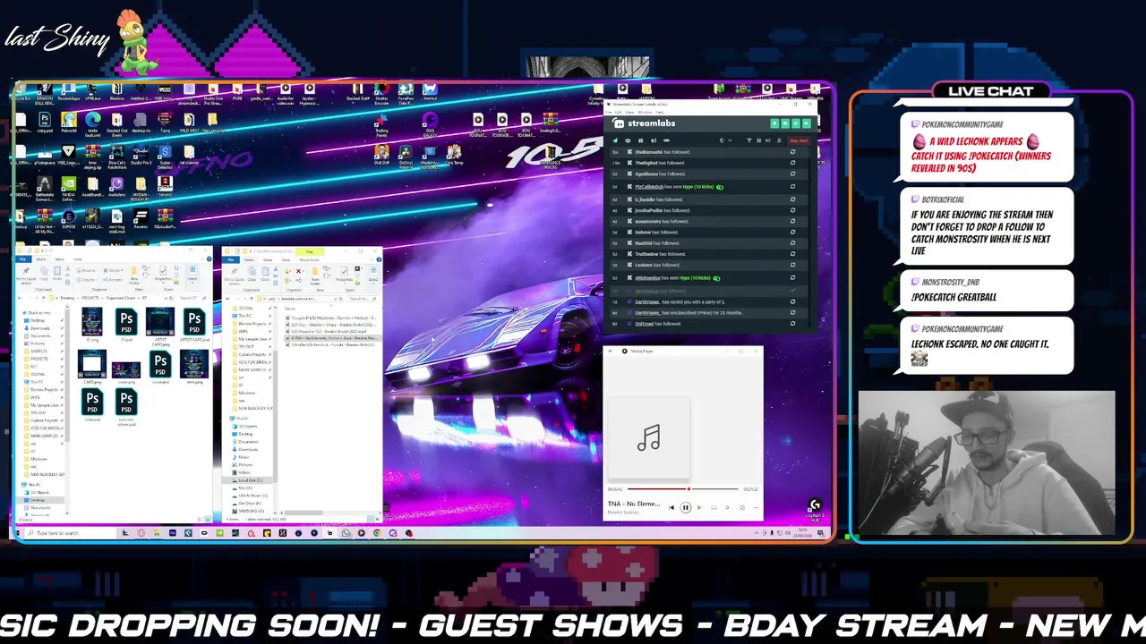Pause the alert queue in Streamlabs
1146x644 pixels.
pyautogui.click(x=758, y=140)
